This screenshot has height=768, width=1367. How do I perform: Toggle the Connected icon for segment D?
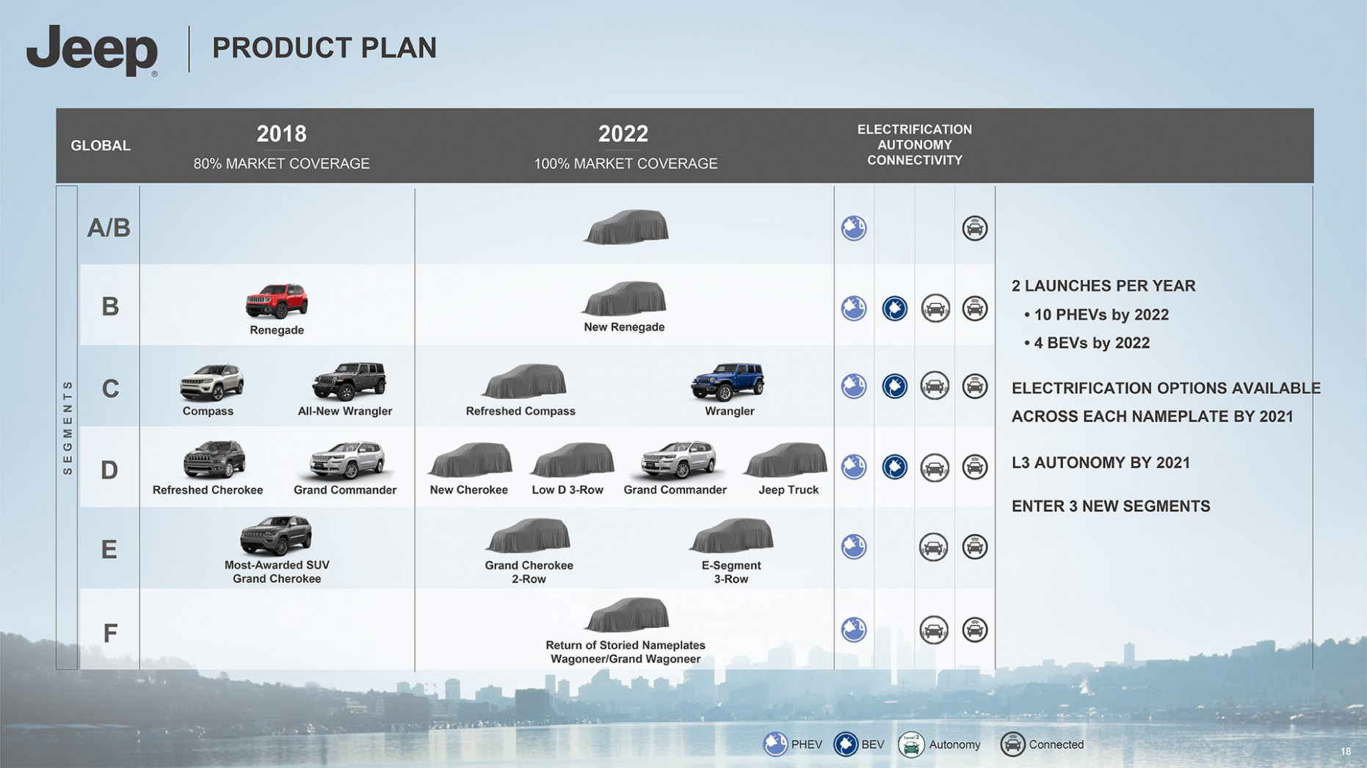974,466
